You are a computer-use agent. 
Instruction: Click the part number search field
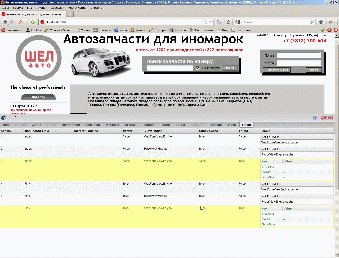[x=170, y=68]
